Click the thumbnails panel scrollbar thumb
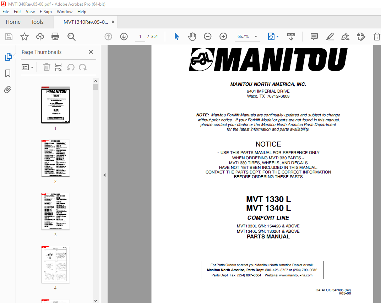This screenshot has height=303, width=381. click(96, 87)
